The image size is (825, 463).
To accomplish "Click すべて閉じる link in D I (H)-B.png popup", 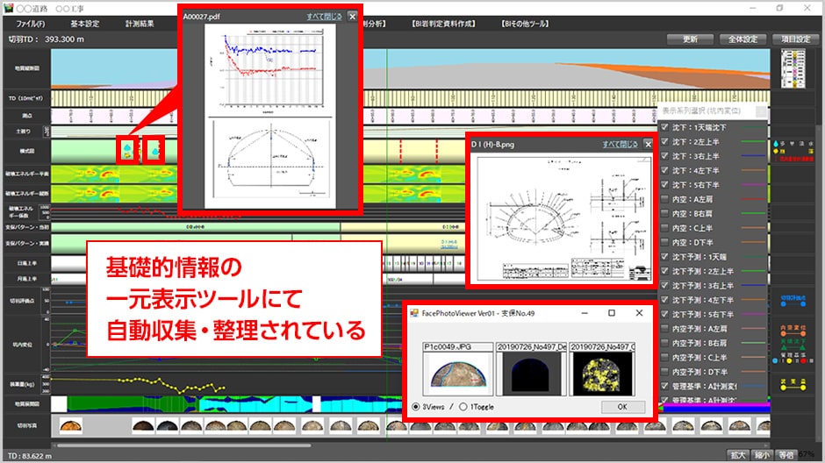I will (620, 144).
